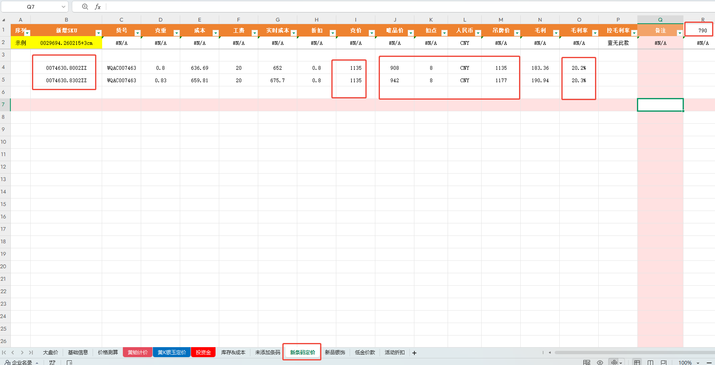
Task: Jump to the last sheet tab arrow
Action: (31, 353)
